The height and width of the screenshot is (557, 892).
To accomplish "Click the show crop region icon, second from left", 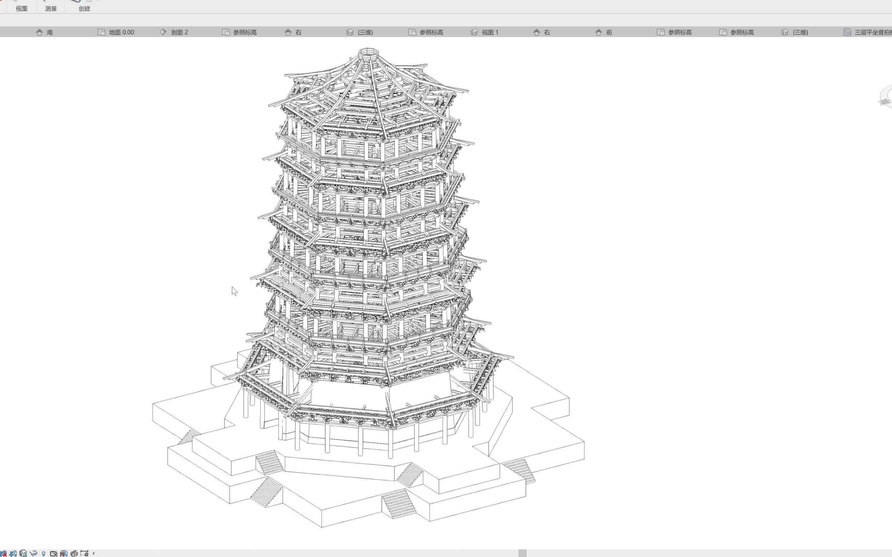I will point(13,553).
